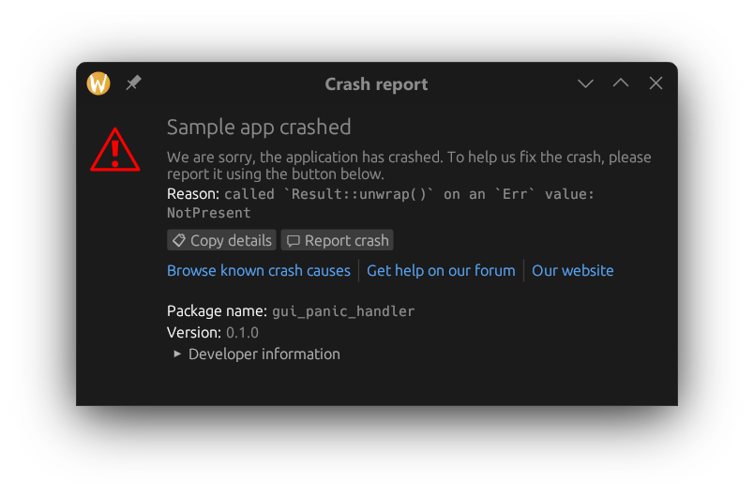Click the Crash report title bar text
Image resolution: width=754 pixels, height=497 pixels.
376,84
